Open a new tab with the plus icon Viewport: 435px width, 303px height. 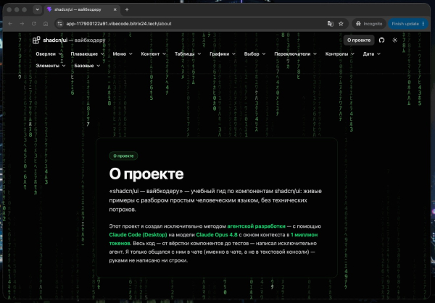click(x=127, y=9)
